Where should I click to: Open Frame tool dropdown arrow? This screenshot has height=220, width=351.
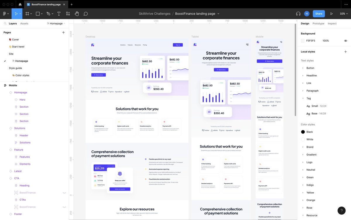click(x=31, y=14)
